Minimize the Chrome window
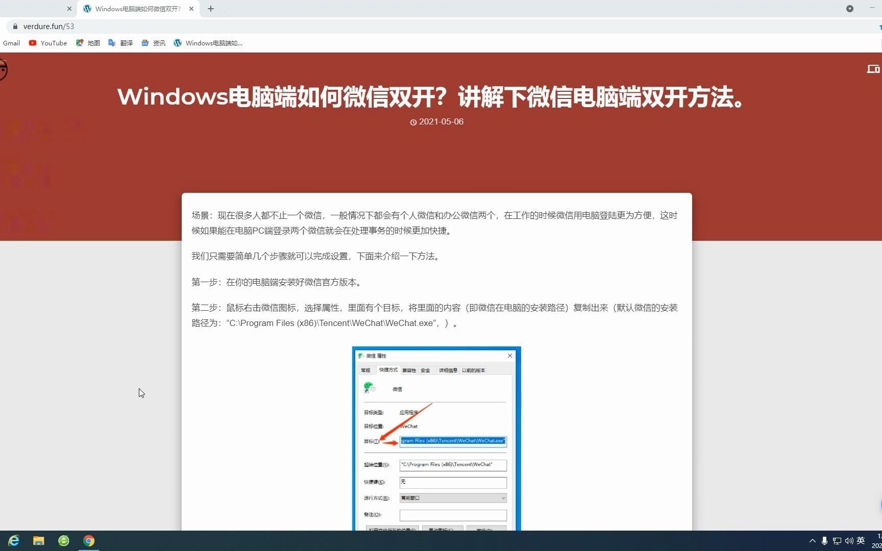 click(872, 9)
